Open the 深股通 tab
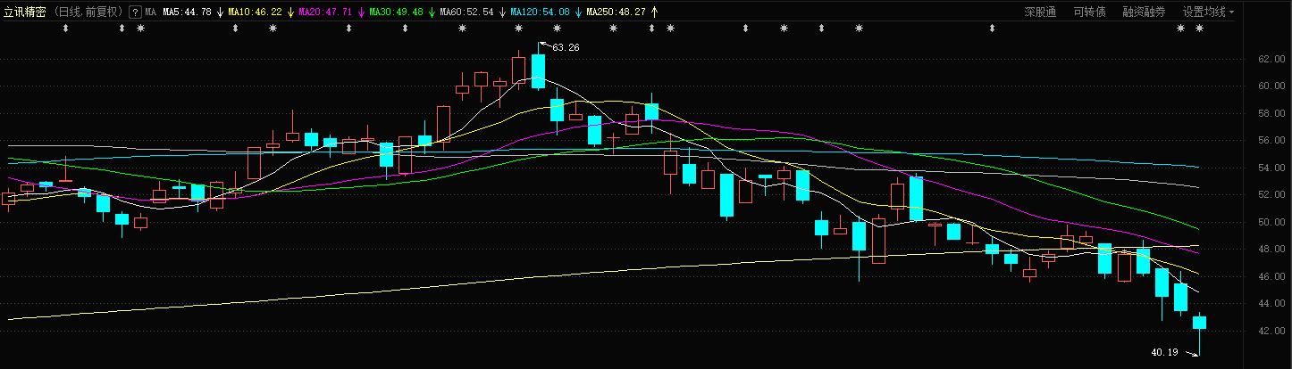The height and width of the screenshot is (369, 1292). 1039,12
